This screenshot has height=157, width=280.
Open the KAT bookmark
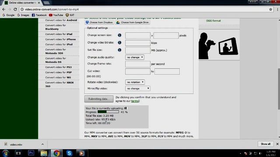tap(70, 15)
